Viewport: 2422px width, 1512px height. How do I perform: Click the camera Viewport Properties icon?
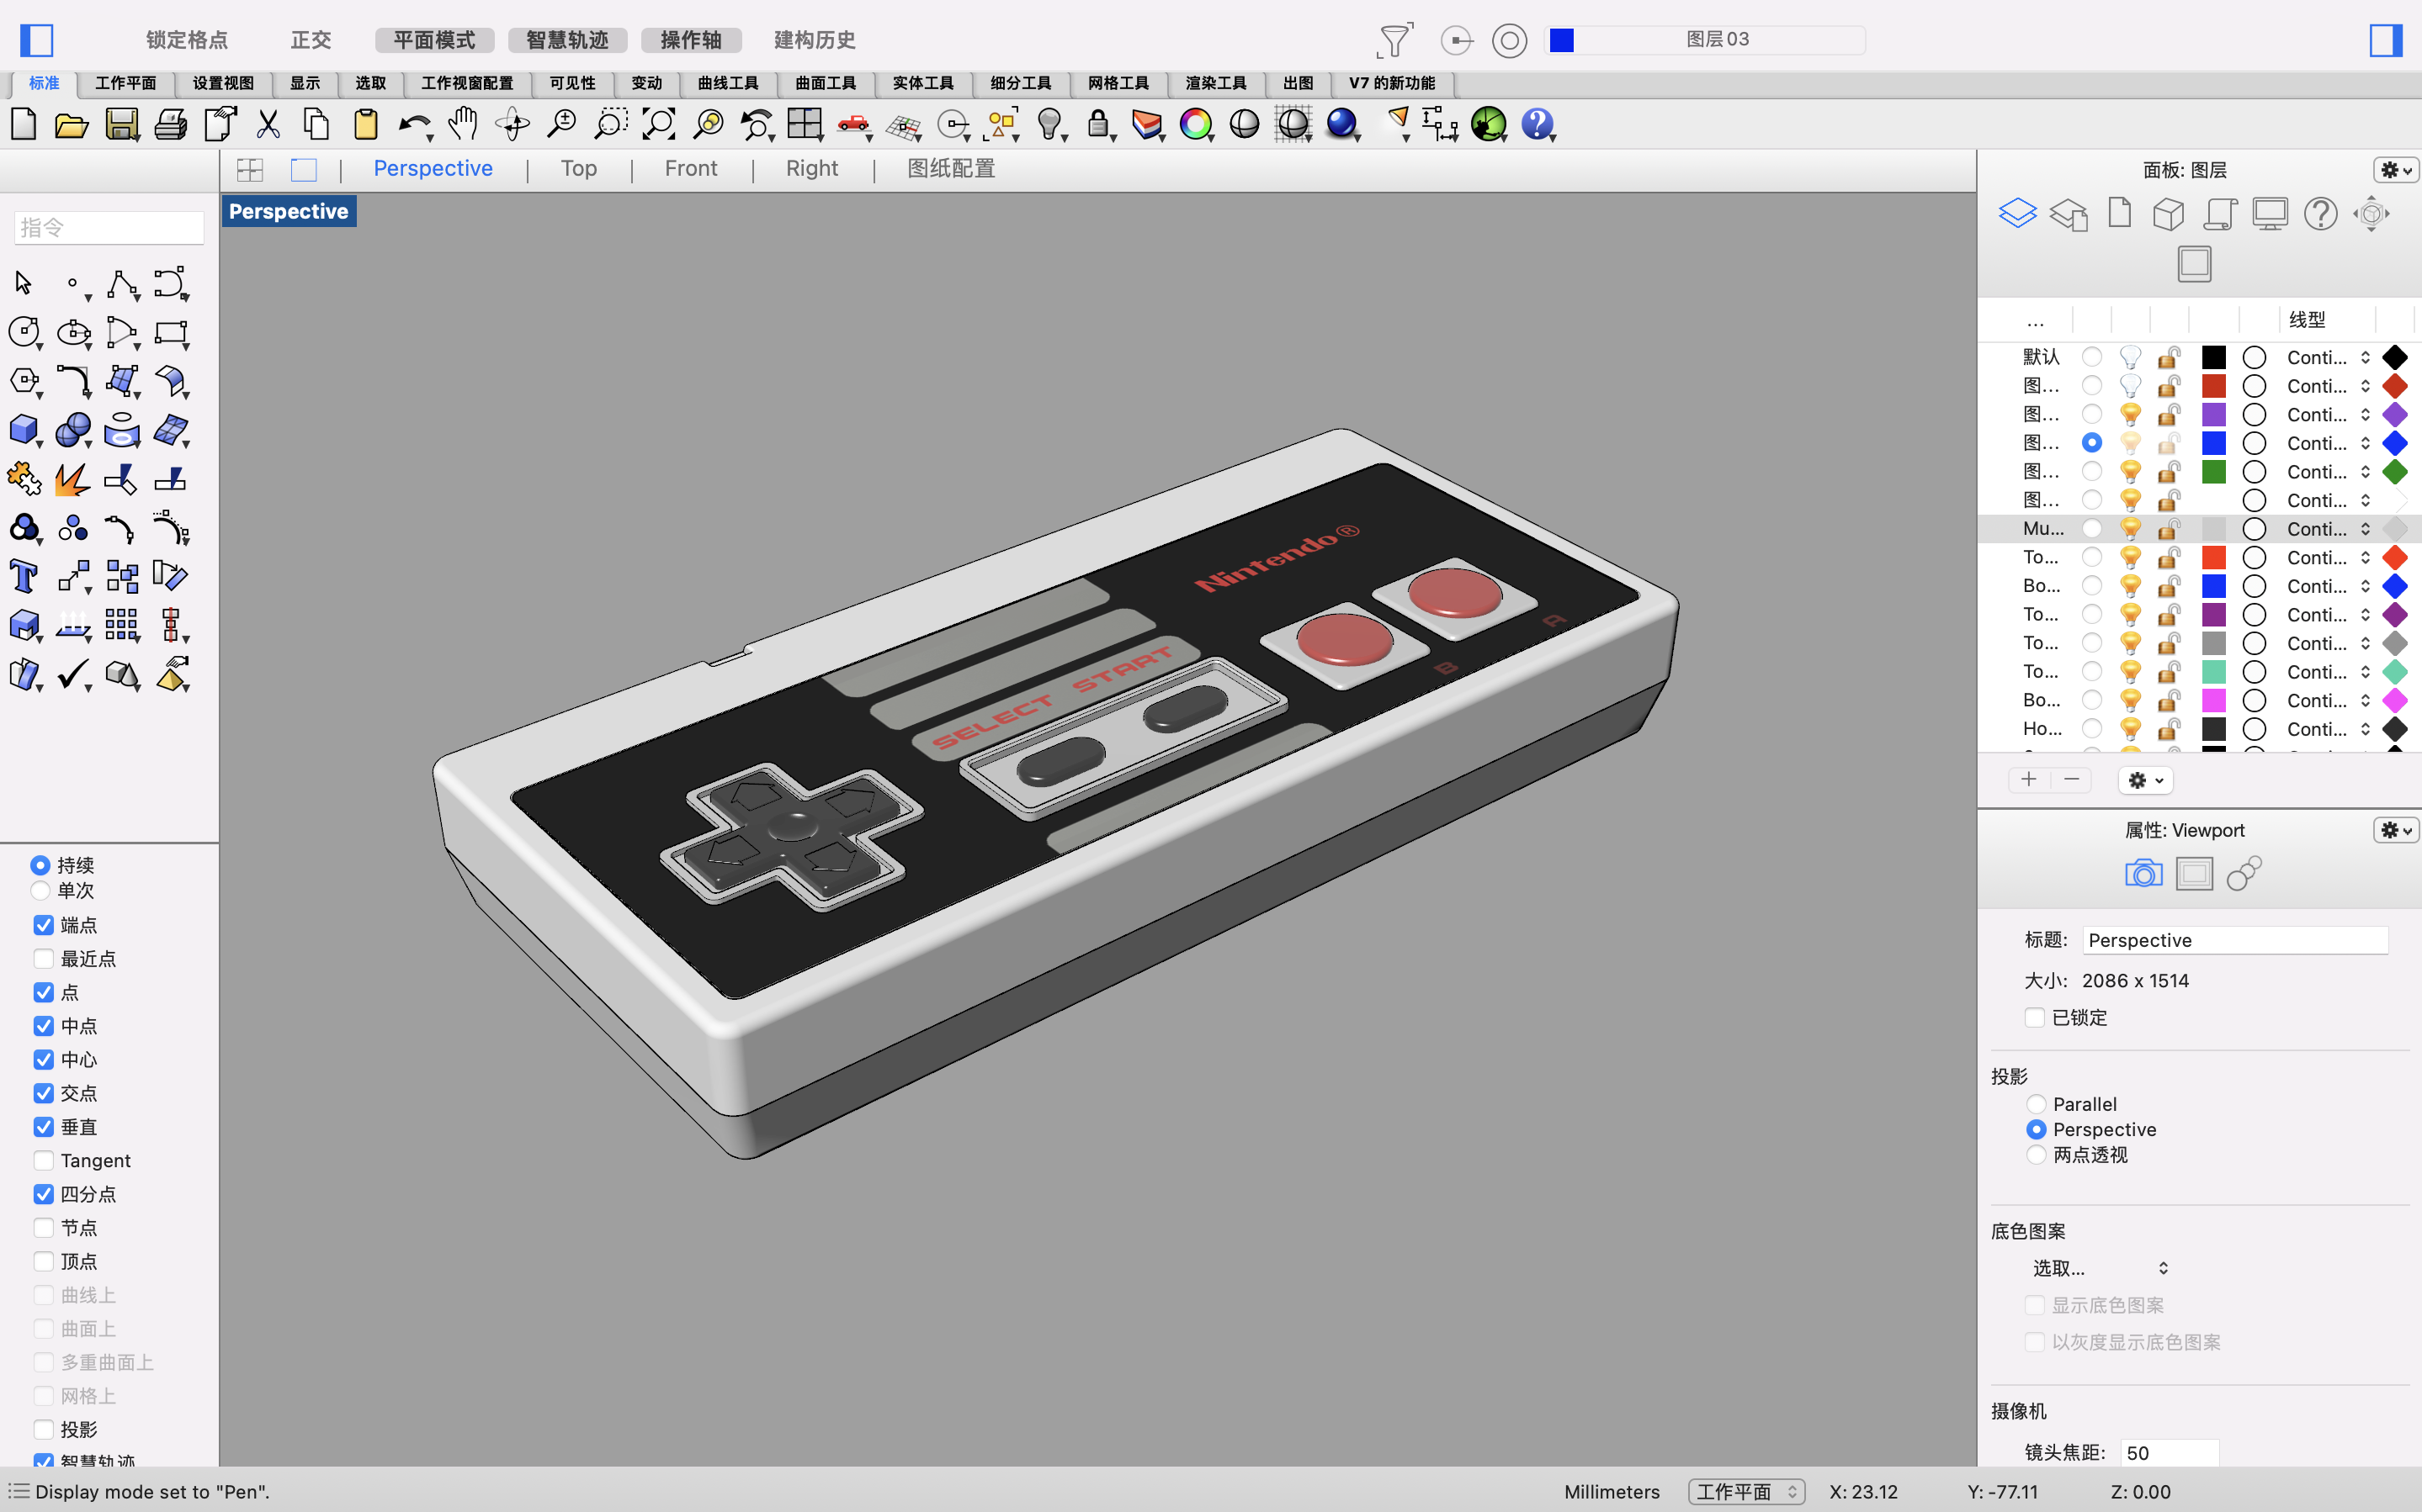point(2143,874)
